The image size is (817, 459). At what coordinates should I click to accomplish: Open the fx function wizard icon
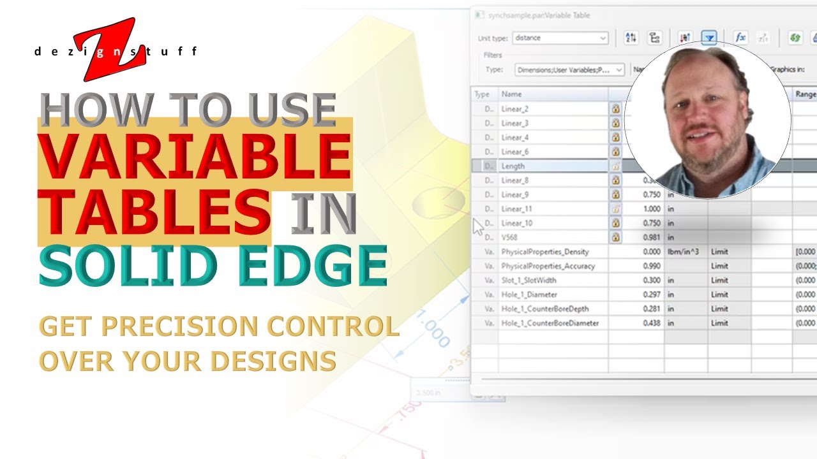[740, 38]
